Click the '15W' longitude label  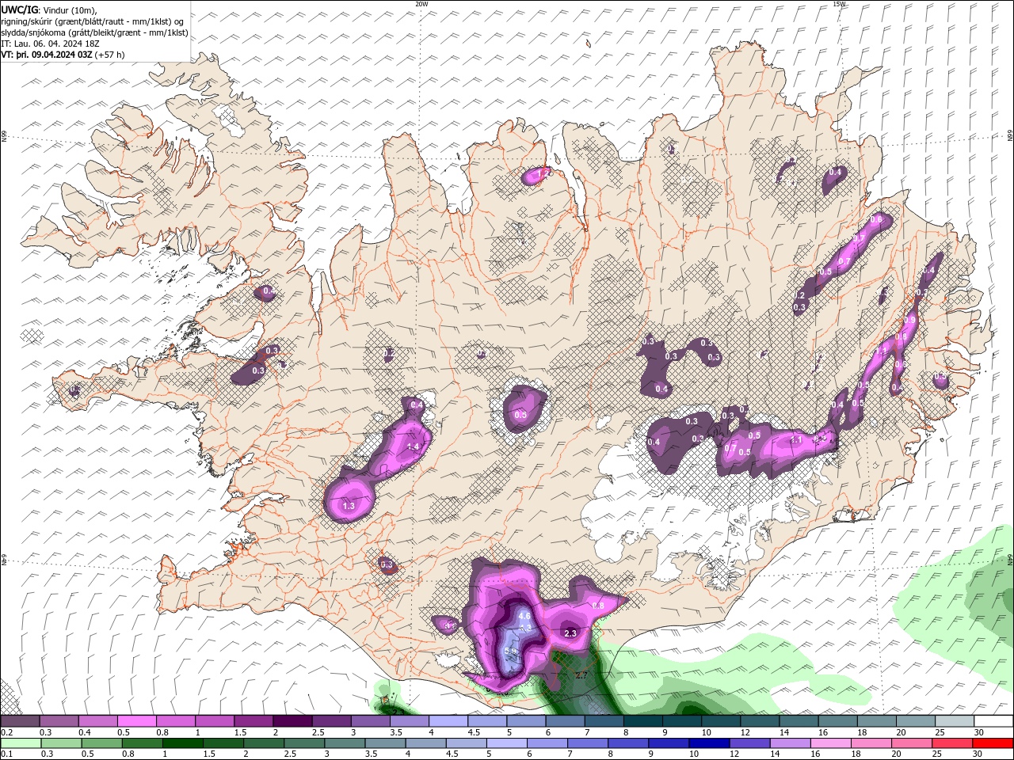[839, 4]
